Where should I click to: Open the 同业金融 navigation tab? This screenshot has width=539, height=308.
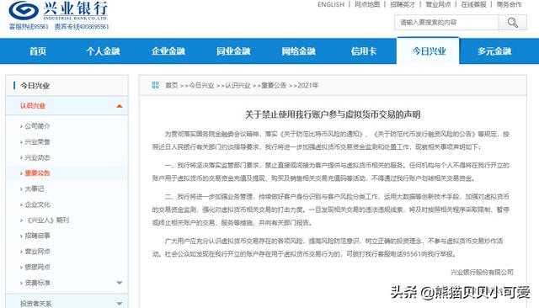click(233, 51)
